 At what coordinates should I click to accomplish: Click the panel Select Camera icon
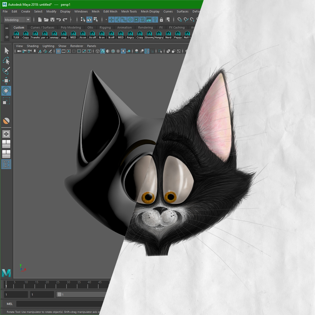click(x=19, y=51)
